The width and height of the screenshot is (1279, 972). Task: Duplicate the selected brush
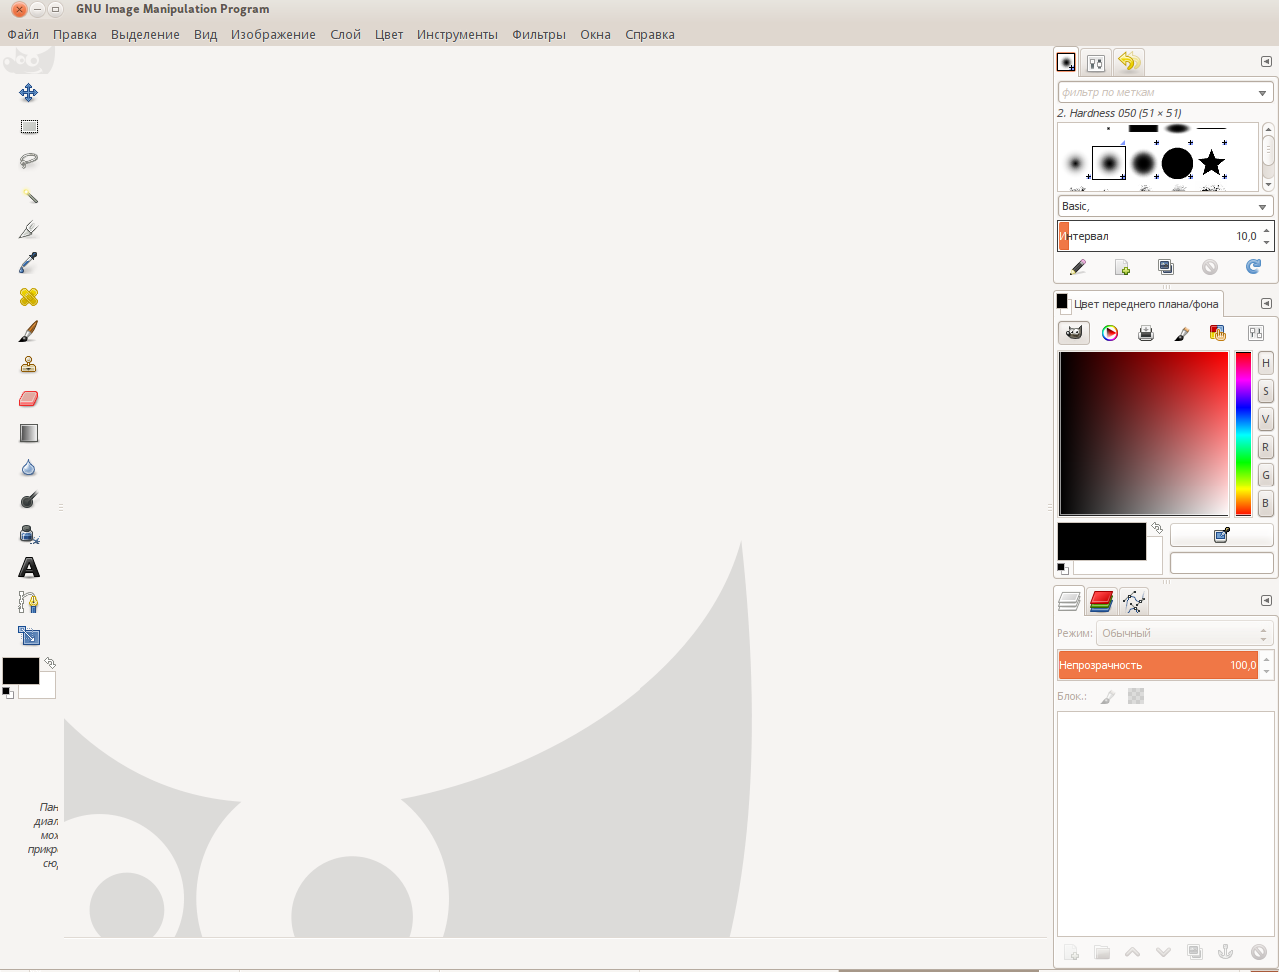[1166, 267]
